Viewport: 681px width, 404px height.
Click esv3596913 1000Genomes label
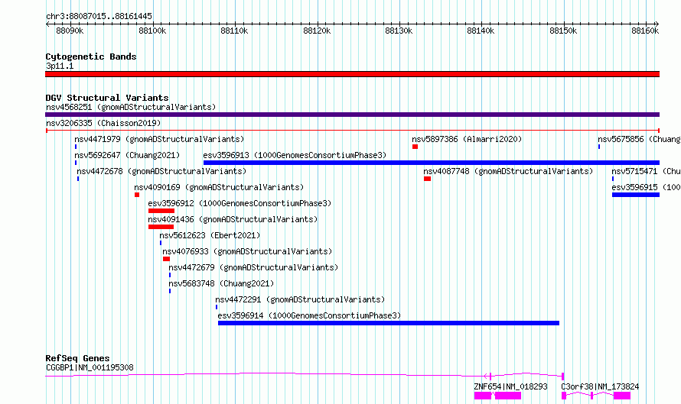pos(295,155)
